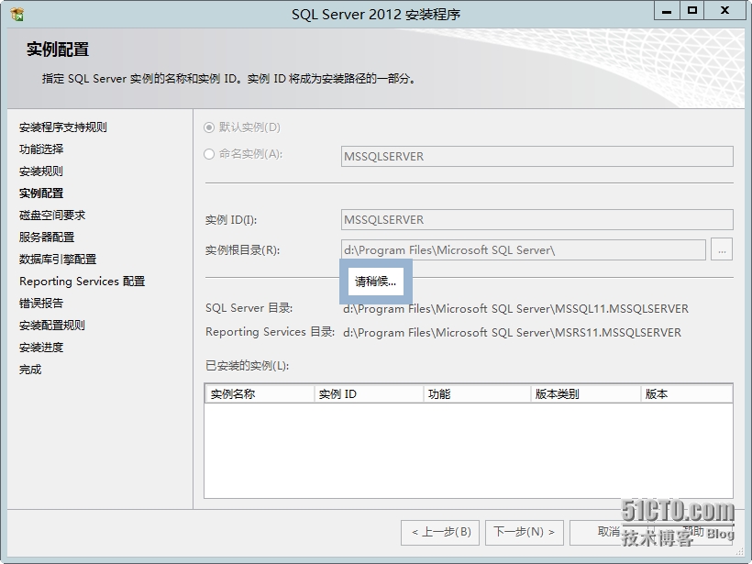Open the 数据库引擎配置 step
Screen dimensions: 752x564
pyautogui.click(x=58, y=260)
